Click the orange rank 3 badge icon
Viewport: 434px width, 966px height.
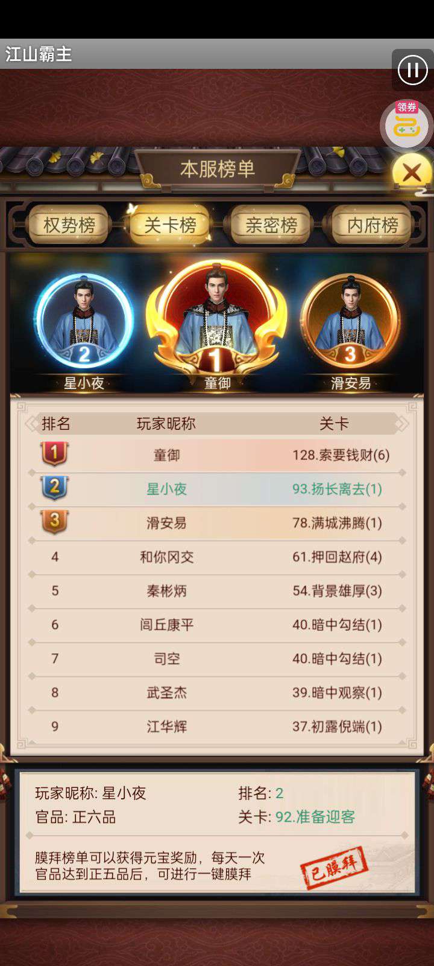(54, 521)
